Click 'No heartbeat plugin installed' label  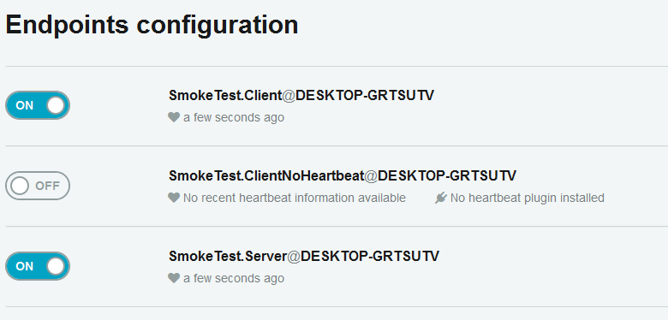click(x=528, y=198)
